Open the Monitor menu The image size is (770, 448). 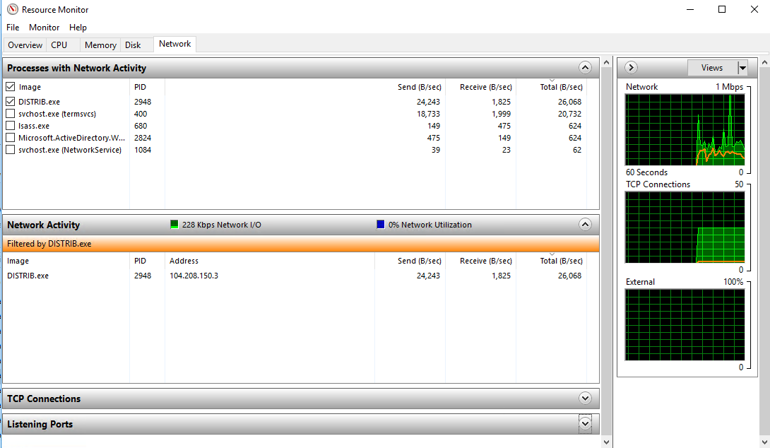(44, 28)
